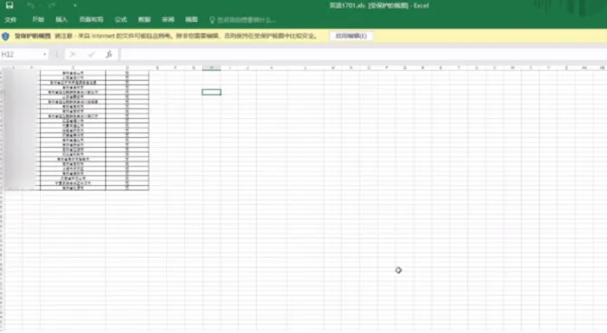Click the Insert Function fx icon
The image size is (607, 333).
tap(109, 54)
